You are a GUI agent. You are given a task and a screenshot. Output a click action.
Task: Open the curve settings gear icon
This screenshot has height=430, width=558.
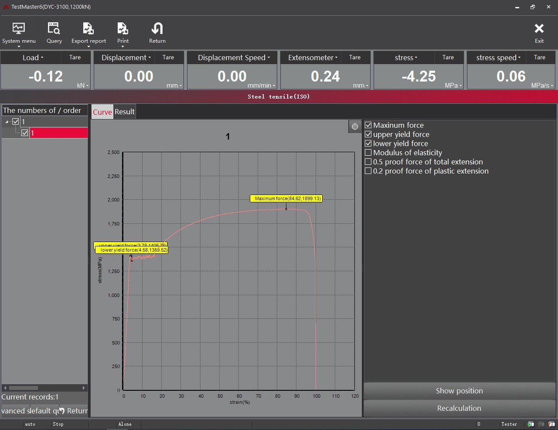click(x=355, y=126)
